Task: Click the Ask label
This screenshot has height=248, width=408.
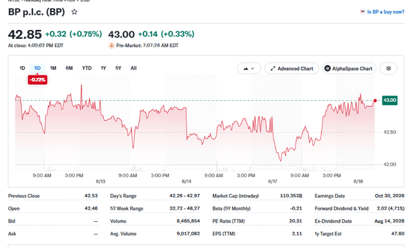Action: 12,234
